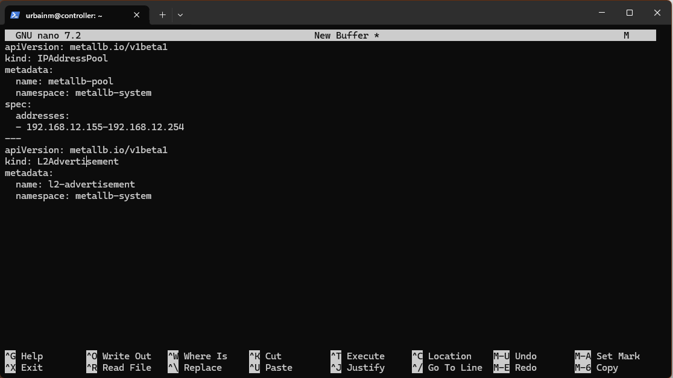Select the urbainm@controller terminal tab
Viewport: 673px width, 378px height.
pyautogui.click(x=77, y=15)
